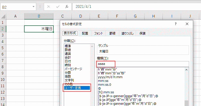Select 通貨 in the category list

pos(68,54)
